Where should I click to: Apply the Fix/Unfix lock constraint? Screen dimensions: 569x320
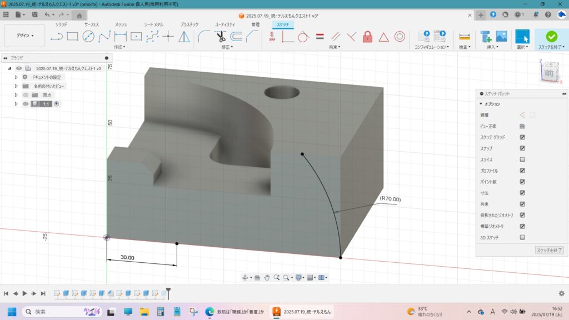(x=367, y=37)
